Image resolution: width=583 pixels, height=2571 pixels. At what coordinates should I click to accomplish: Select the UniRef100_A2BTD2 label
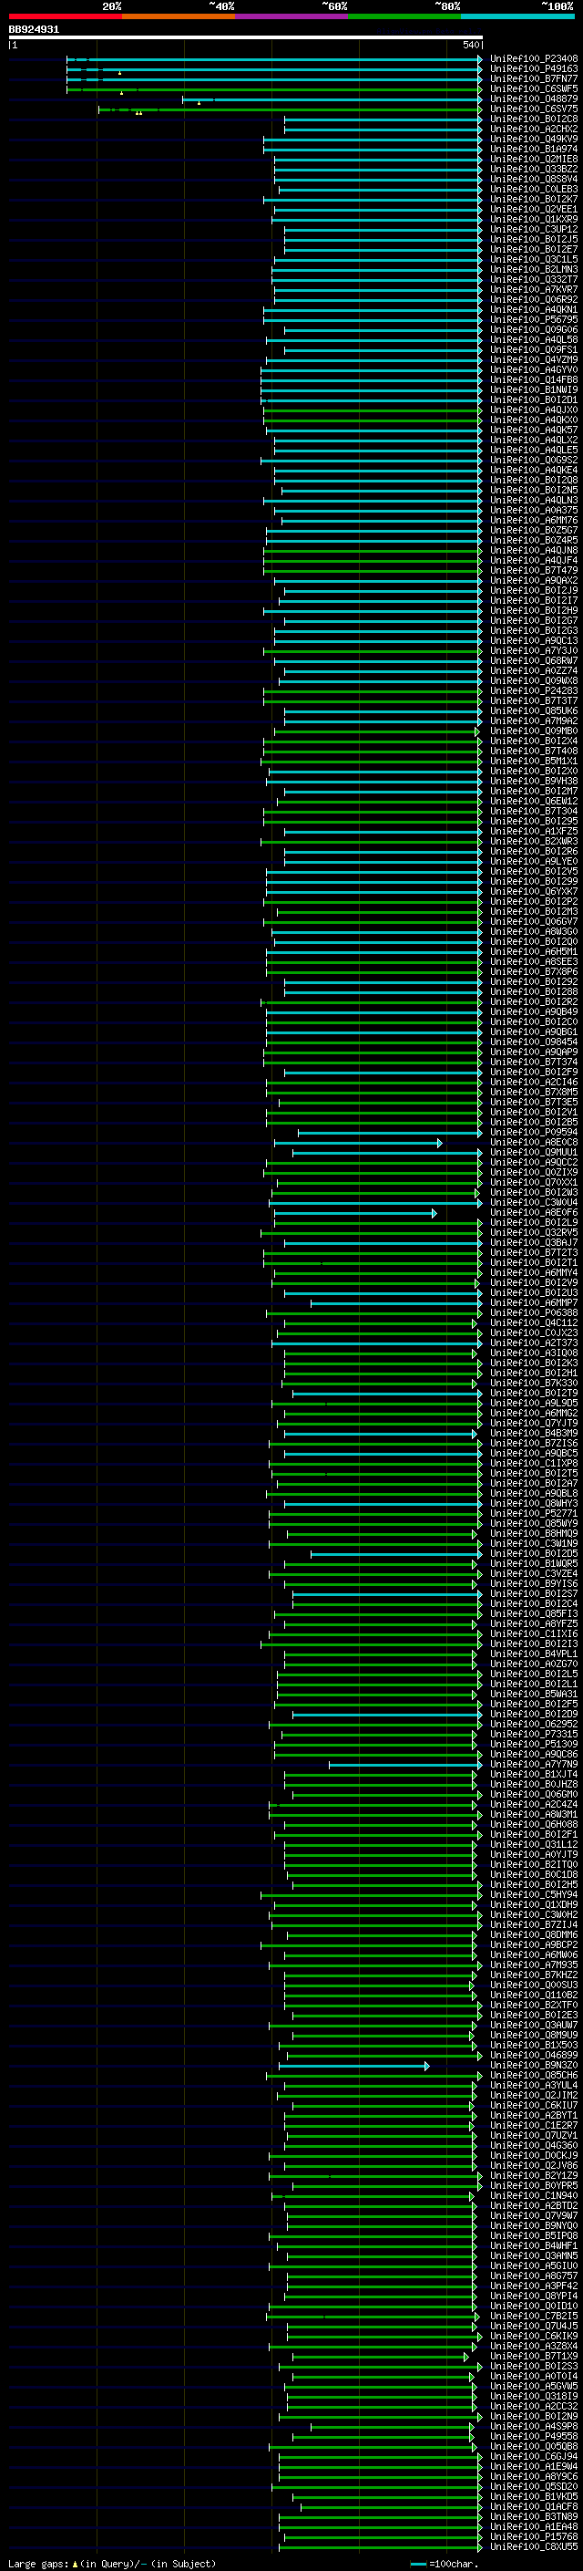(534, 2204)
